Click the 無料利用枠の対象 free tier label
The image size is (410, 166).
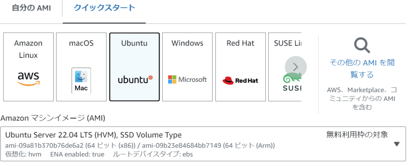[x=357, y=135]
